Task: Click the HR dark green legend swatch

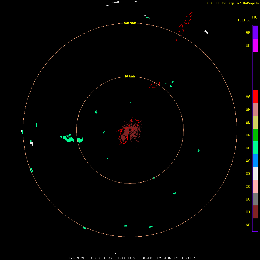Action: pos(255,135)
